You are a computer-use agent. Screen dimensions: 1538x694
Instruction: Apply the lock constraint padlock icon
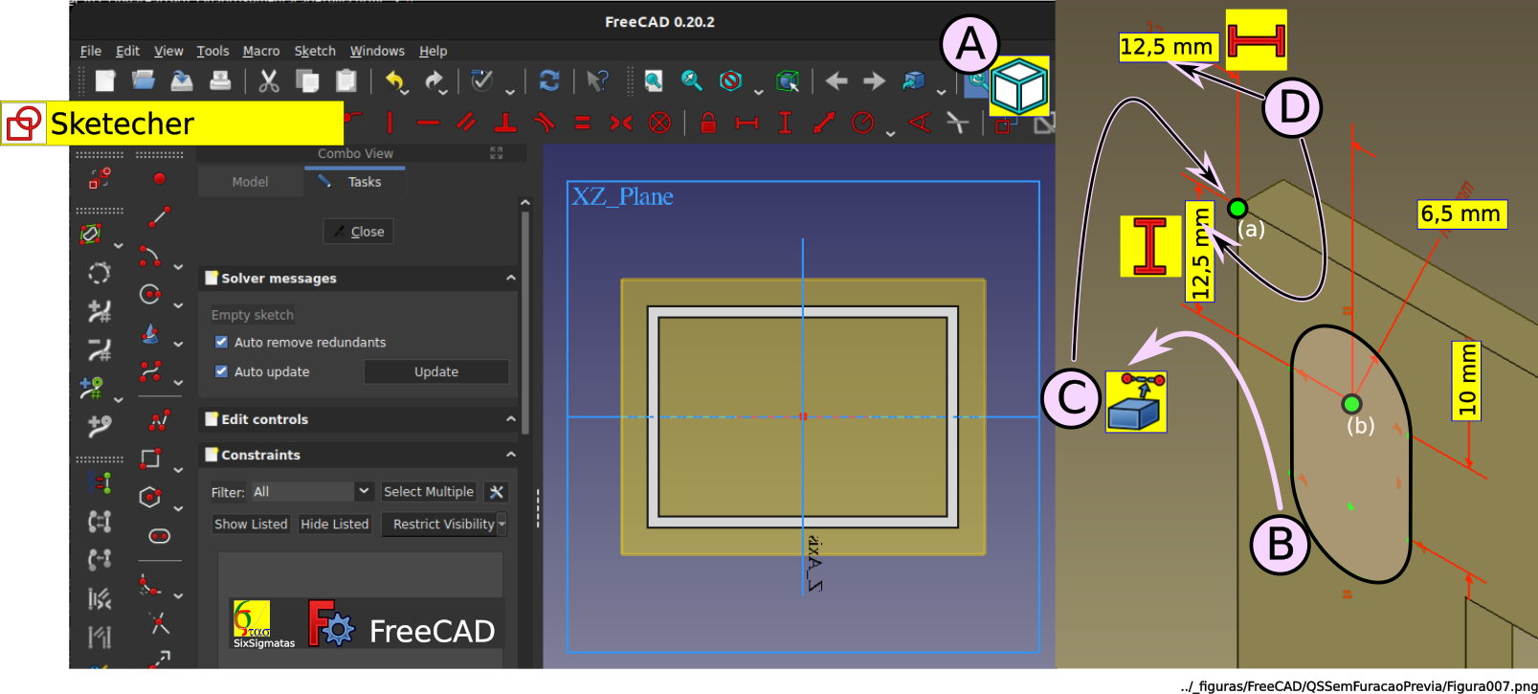pos(708,123)
